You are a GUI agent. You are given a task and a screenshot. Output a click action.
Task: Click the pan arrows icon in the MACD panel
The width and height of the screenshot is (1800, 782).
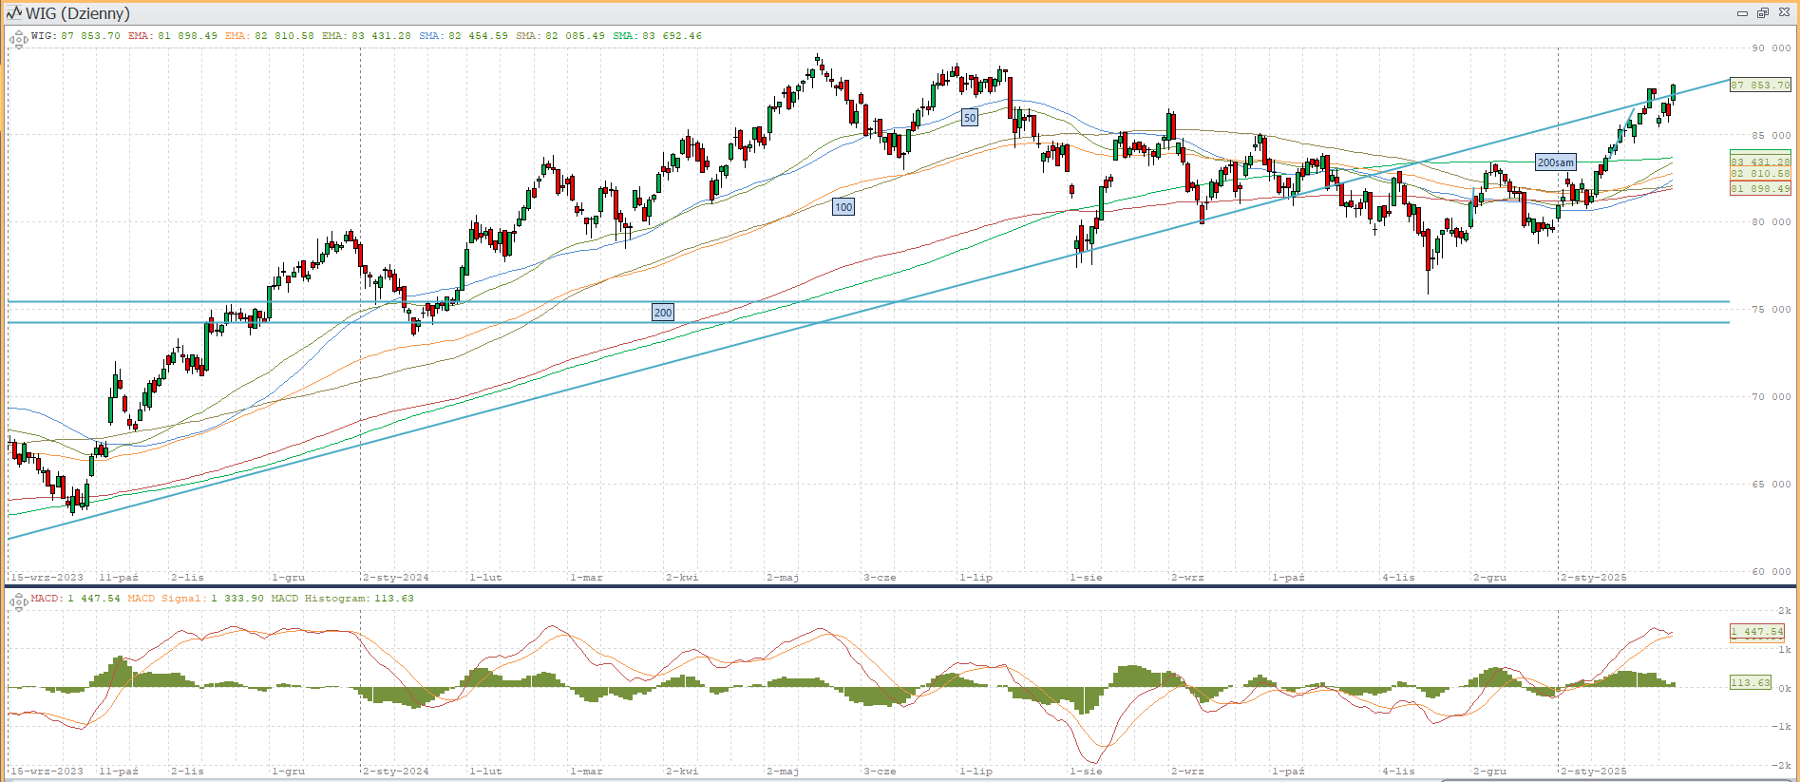coord(18,601)
